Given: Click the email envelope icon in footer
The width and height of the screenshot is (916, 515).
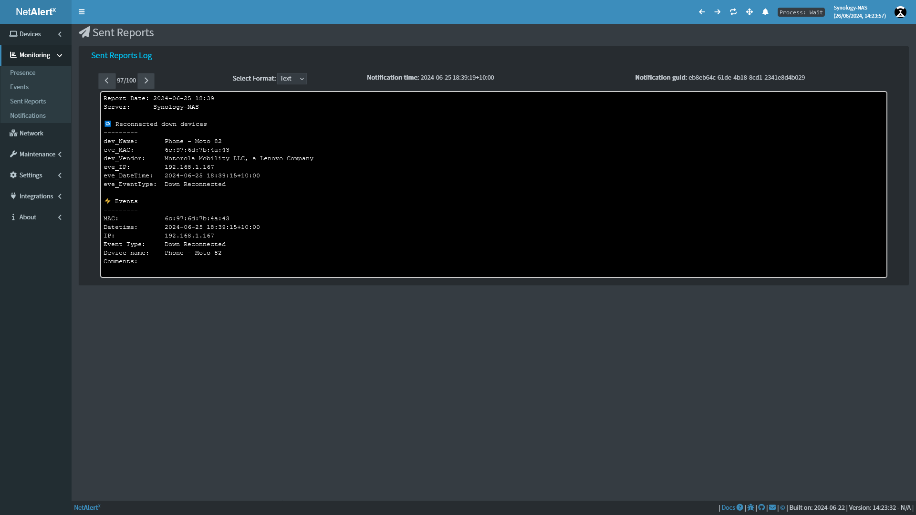Looking at the screenshot, I should pos(772,507).
